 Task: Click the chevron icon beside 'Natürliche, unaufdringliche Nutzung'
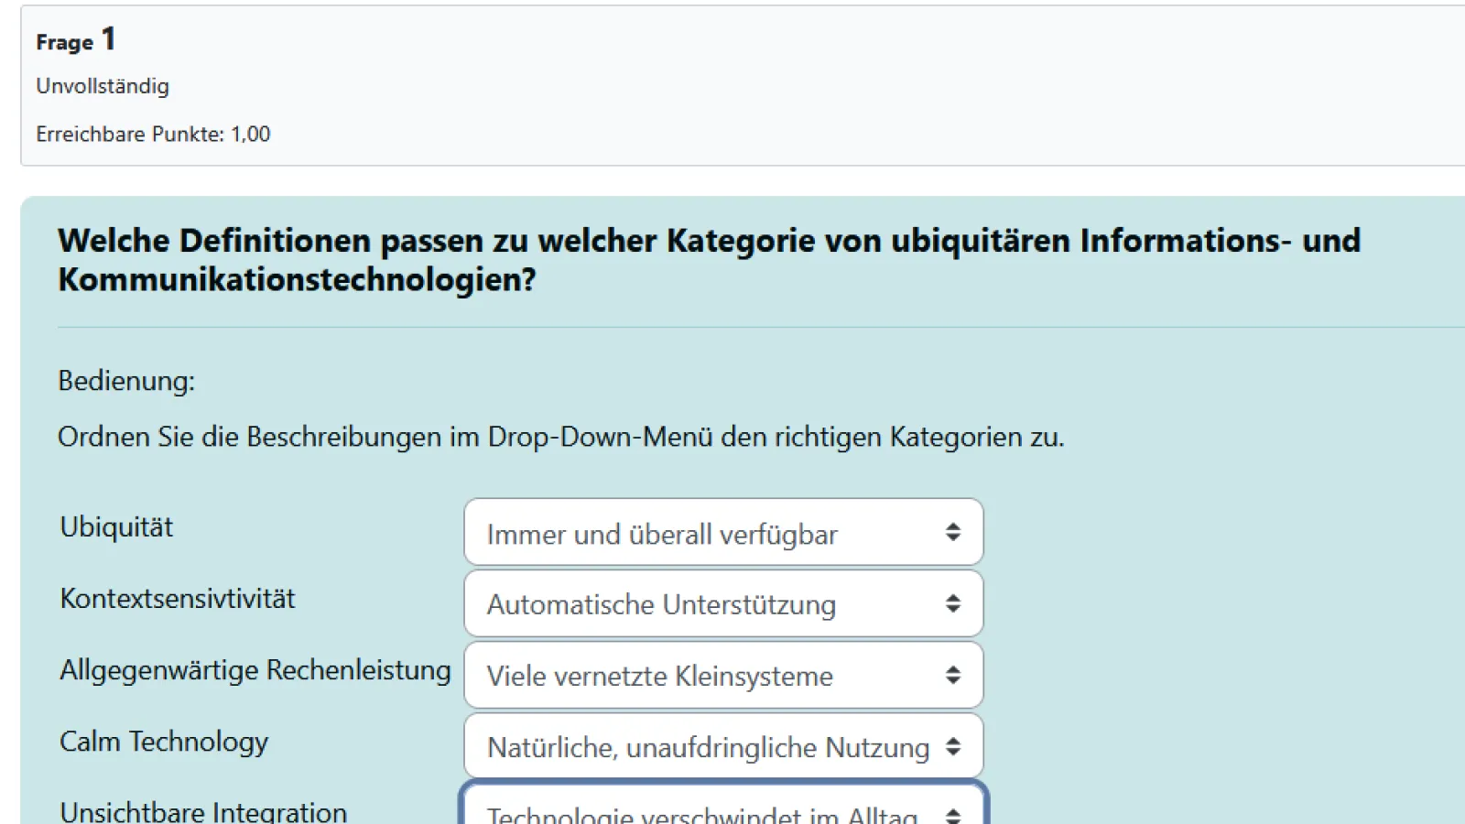pyautogui.click(x=952, y=746)
